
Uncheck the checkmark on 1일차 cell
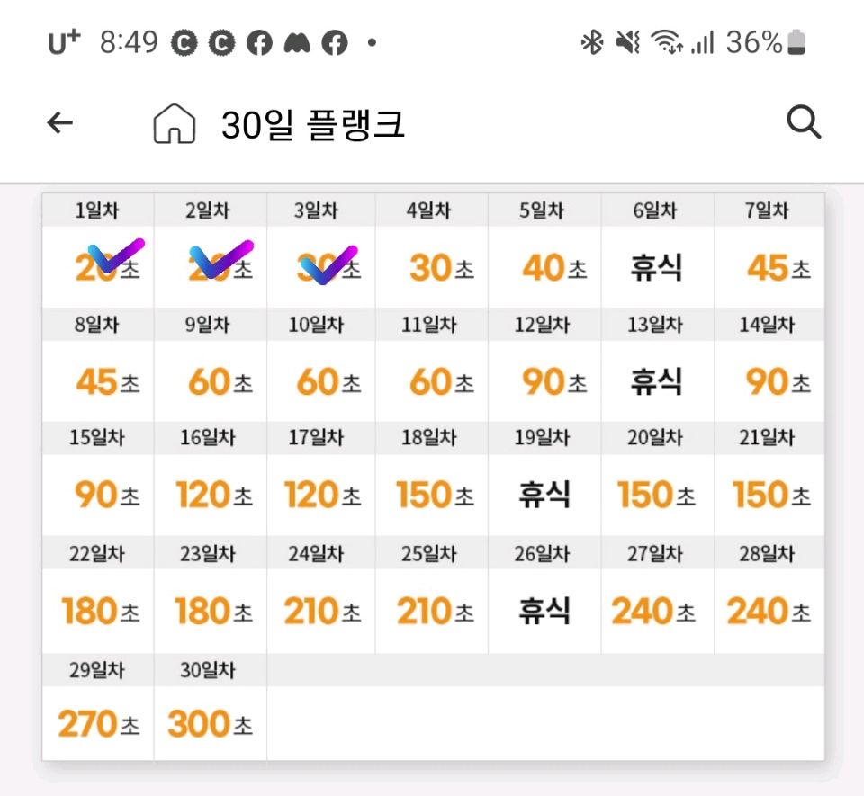pyautogui.click(x=116, y=256)
